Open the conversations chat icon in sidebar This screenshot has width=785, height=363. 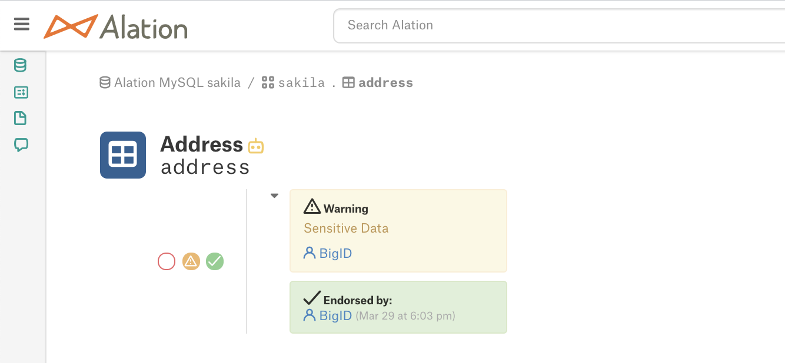[x=21, y=144]
